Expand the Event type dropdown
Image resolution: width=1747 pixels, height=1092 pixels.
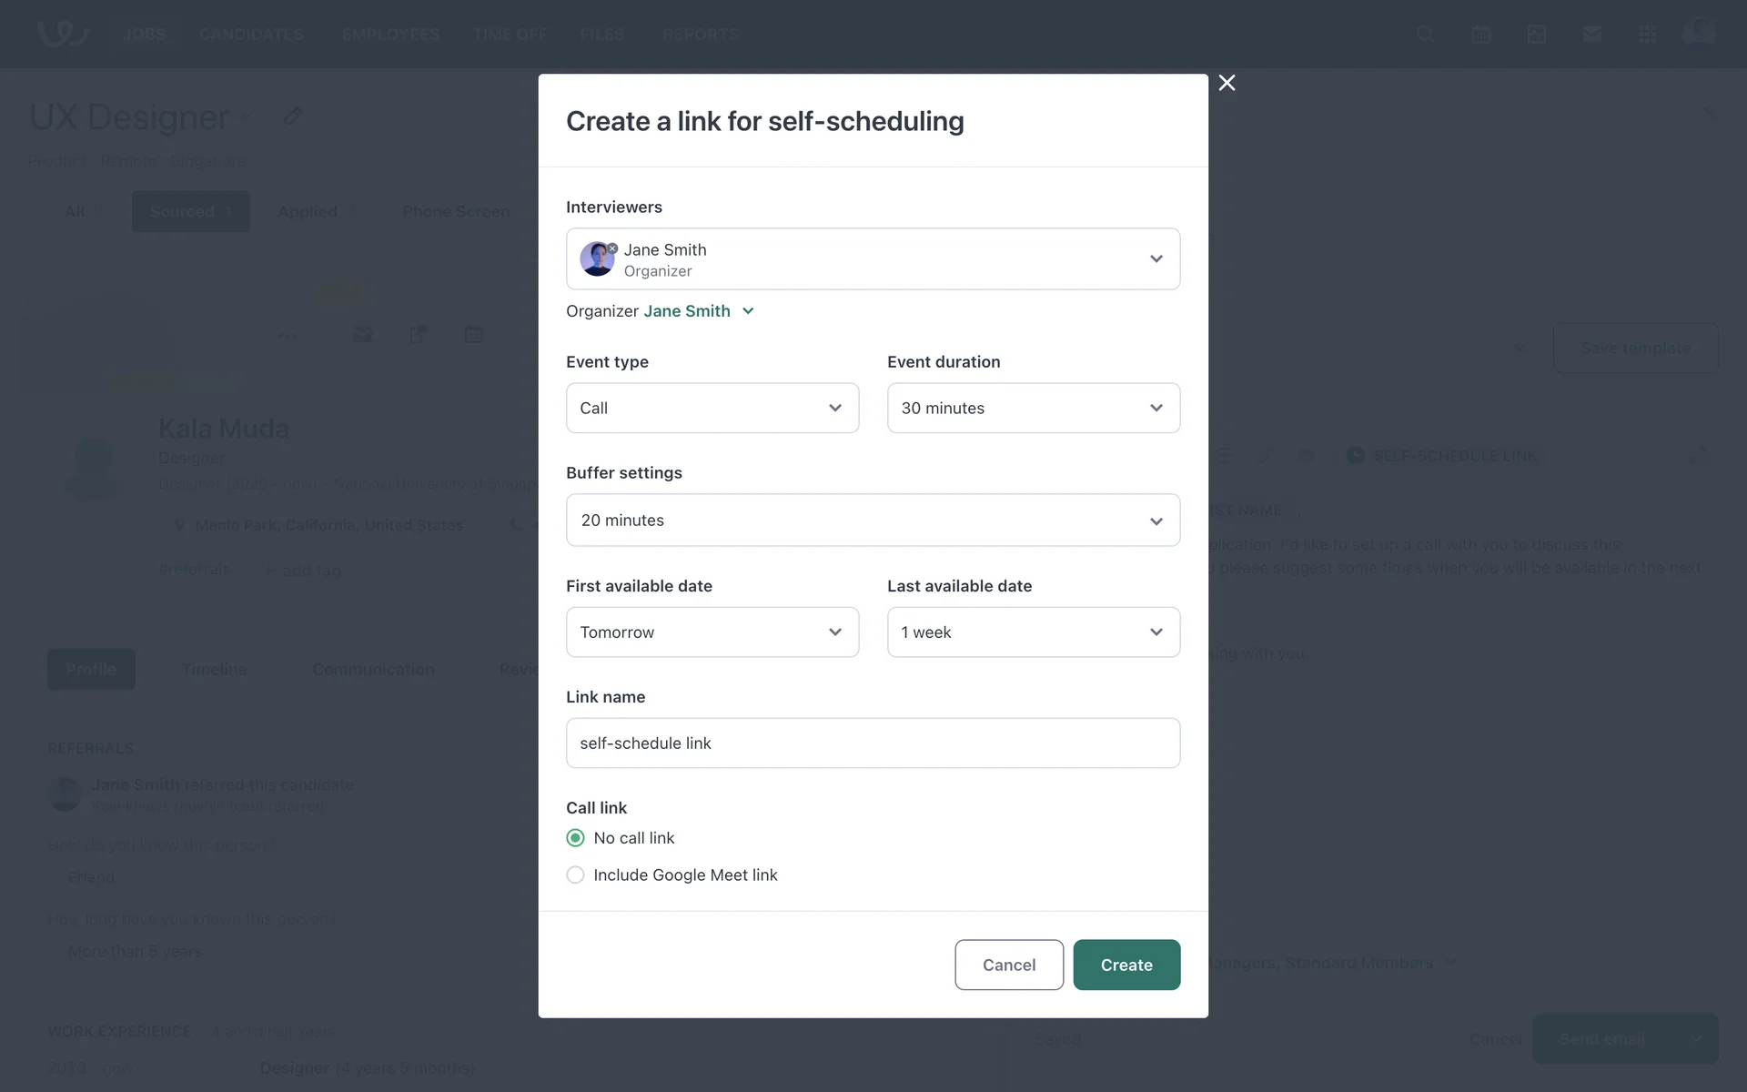click(x=712, y=408)
